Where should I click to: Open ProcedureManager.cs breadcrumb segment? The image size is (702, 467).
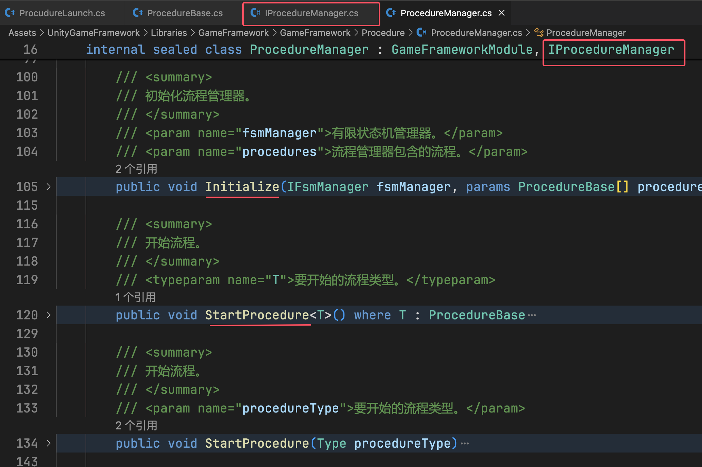pos(476,33)
